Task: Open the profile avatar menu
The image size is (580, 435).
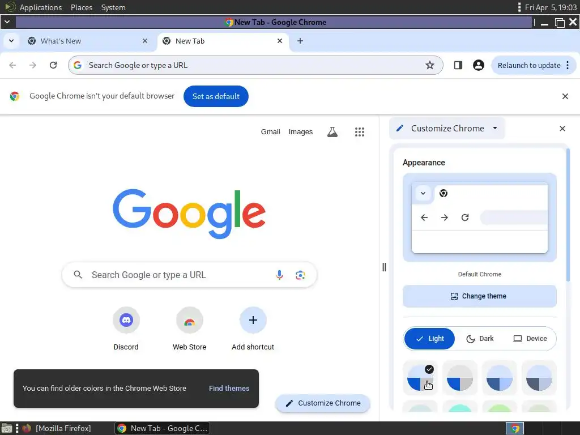Action: 478,65
